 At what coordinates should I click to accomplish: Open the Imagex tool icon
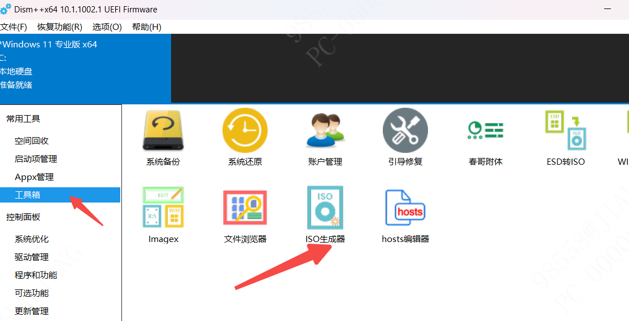click(163, 207)
